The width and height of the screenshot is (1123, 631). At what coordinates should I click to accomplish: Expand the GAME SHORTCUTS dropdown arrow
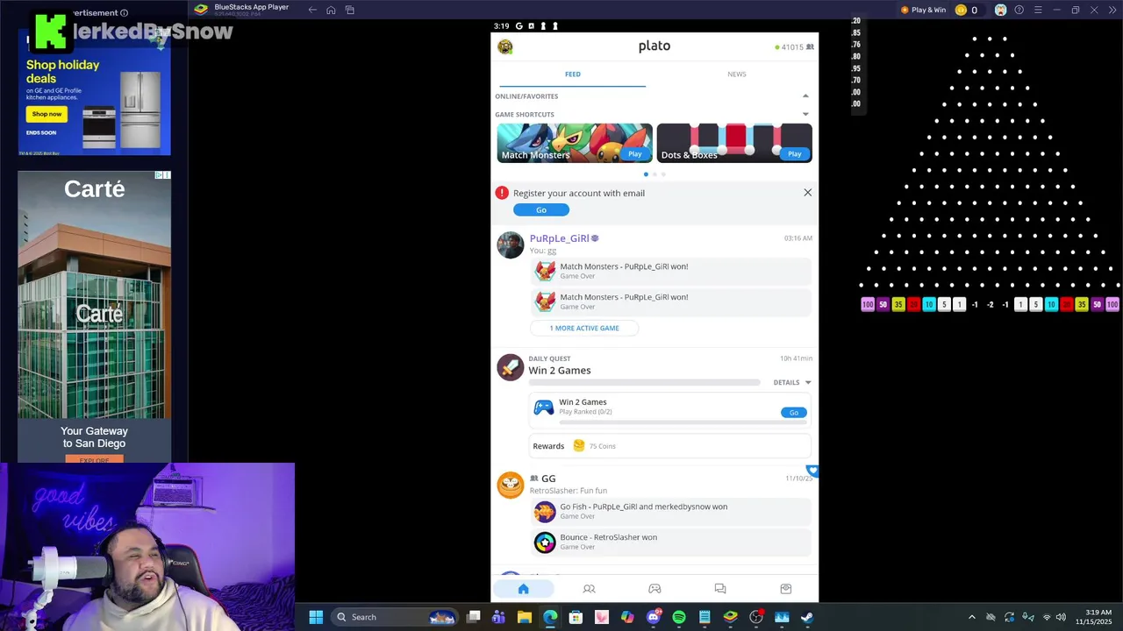[805, 114]
